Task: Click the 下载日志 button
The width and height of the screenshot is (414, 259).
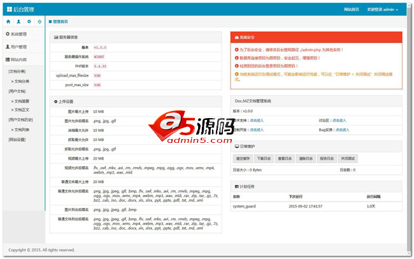Action: (x=264, y=159)
